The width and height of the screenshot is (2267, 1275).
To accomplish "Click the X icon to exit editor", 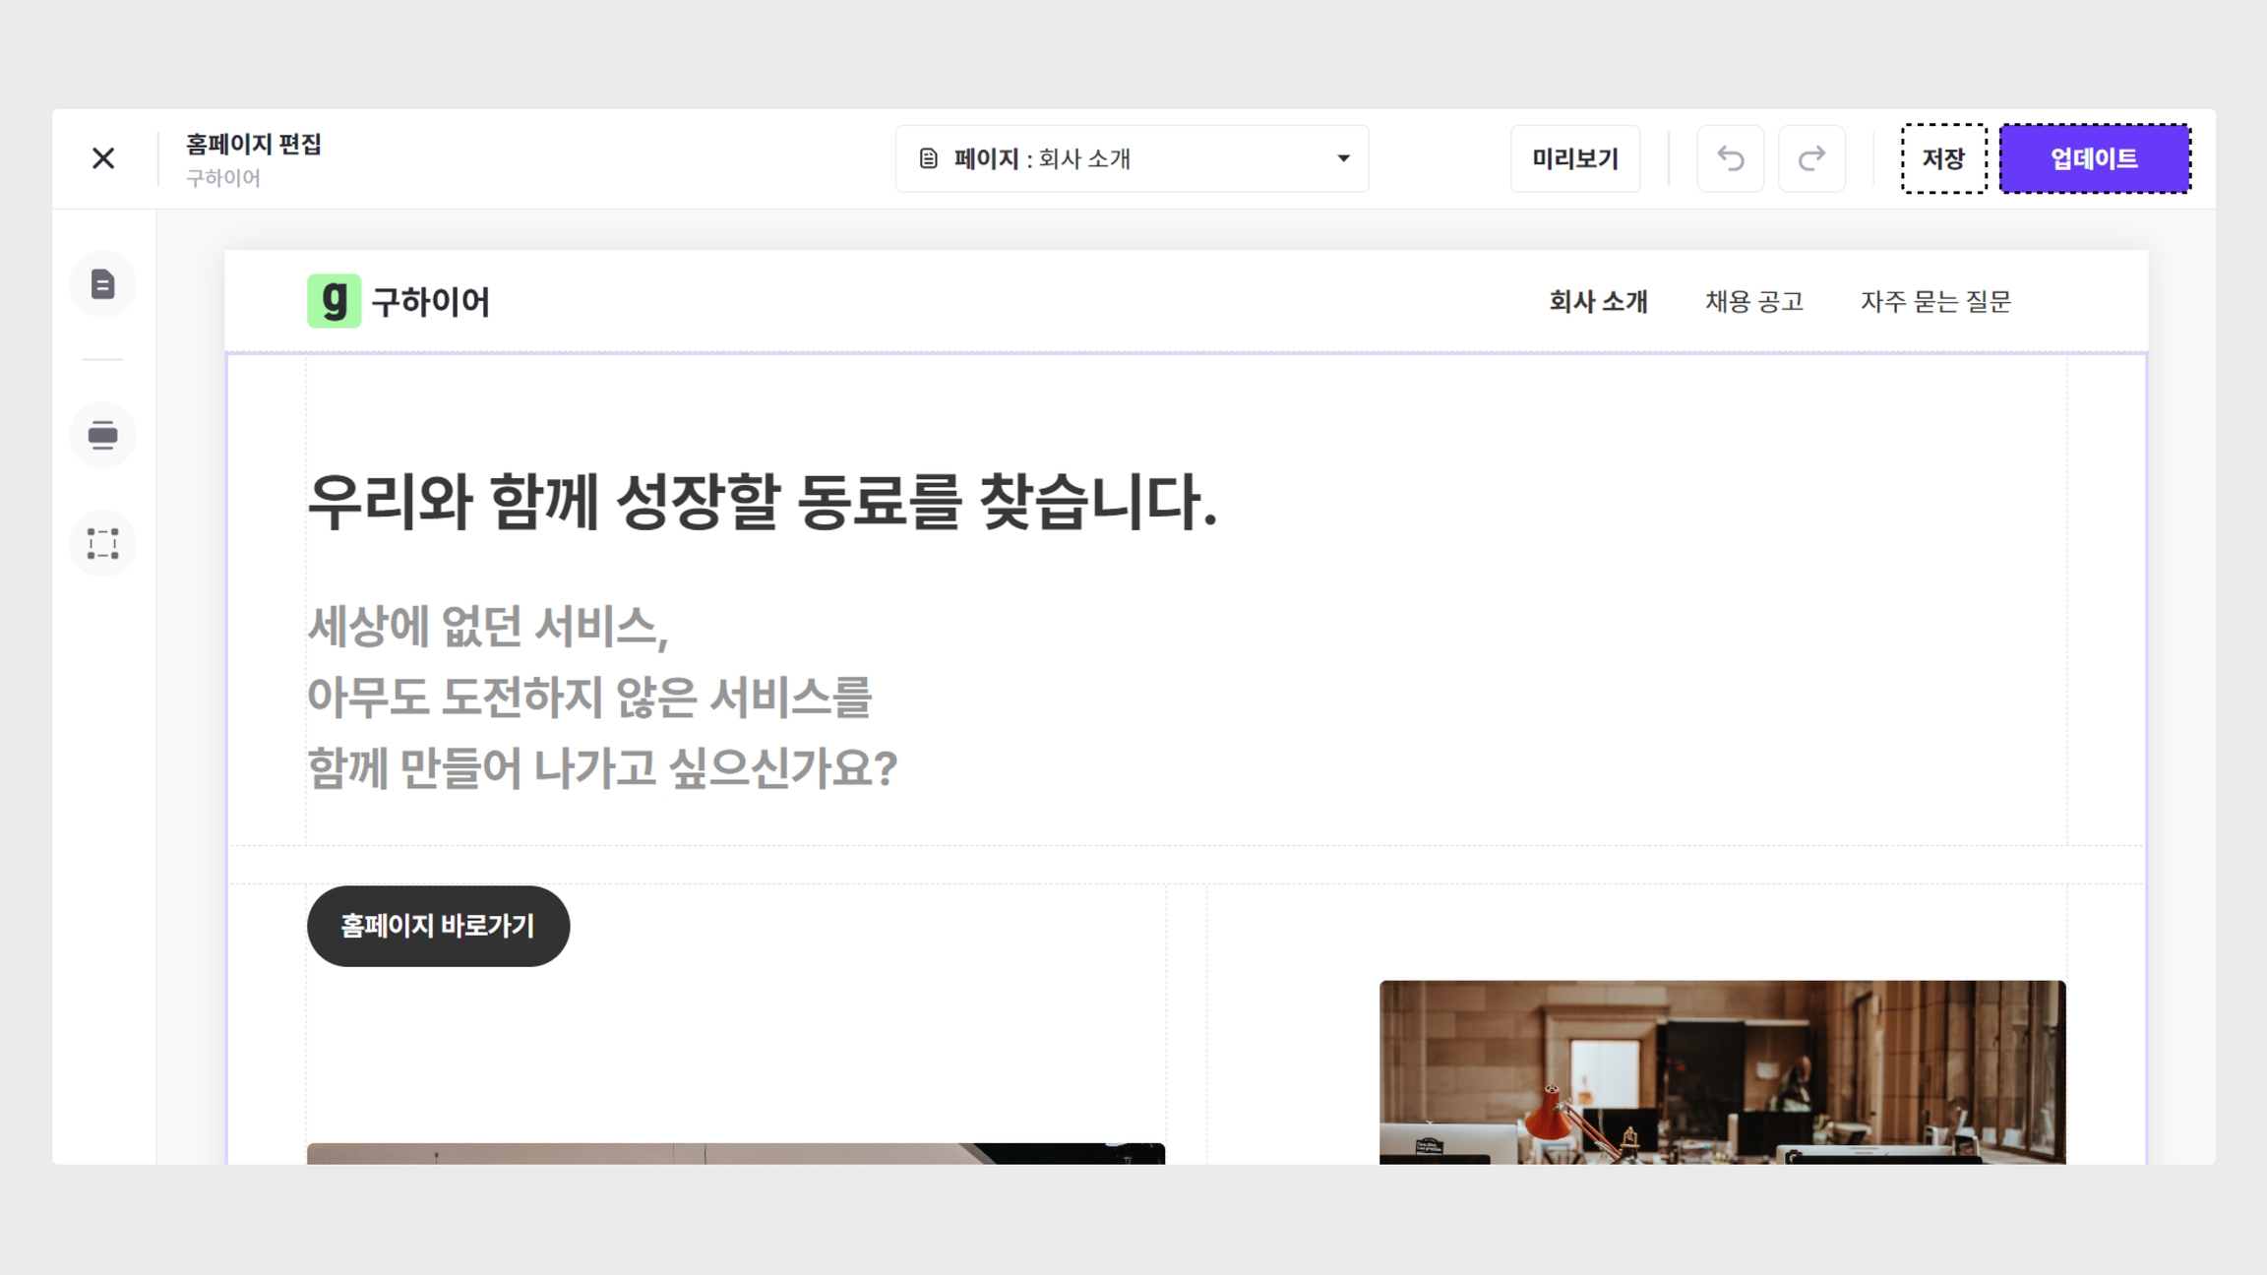I will 103,158.
